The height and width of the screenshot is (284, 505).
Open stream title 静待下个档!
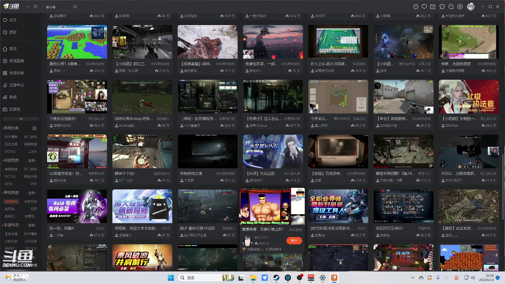point(125,174)
